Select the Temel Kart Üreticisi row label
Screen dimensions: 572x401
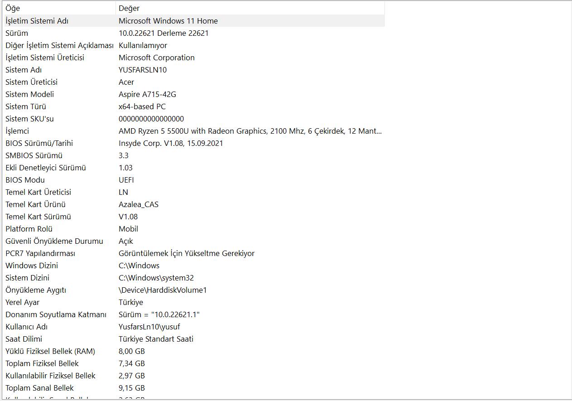38,192
